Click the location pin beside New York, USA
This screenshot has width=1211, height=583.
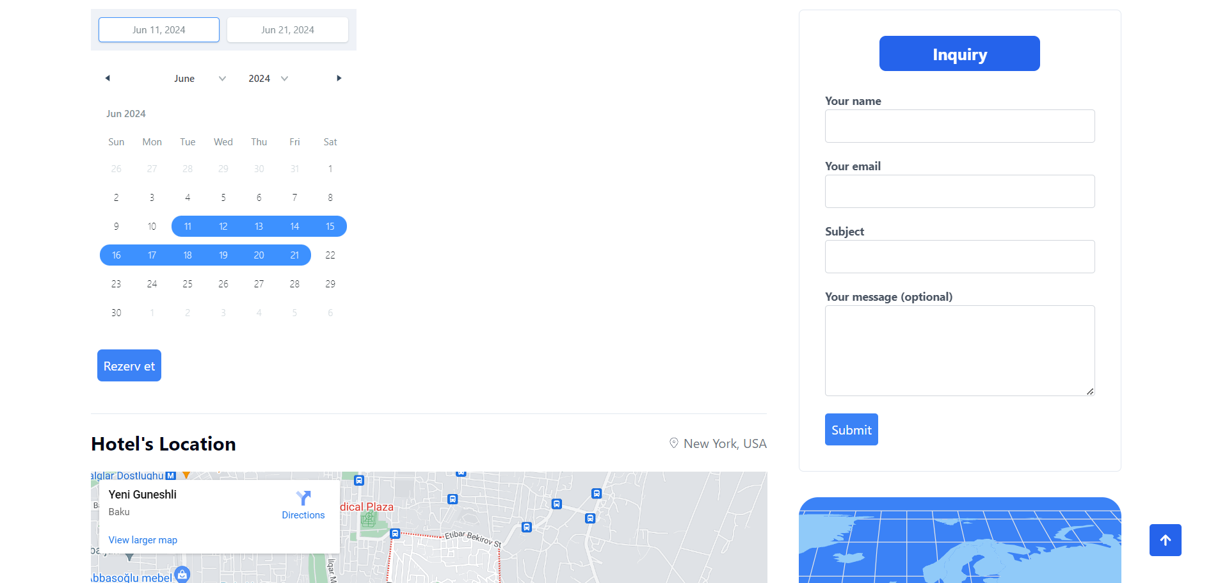[x=673, y=443]
